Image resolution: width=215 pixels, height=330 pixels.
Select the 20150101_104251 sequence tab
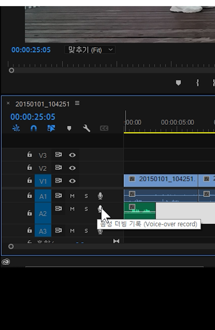(x=42, y=104)
